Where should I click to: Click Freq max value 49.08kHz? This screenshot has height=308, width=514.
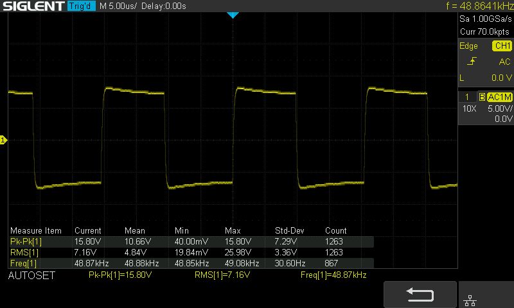[242, 263]
